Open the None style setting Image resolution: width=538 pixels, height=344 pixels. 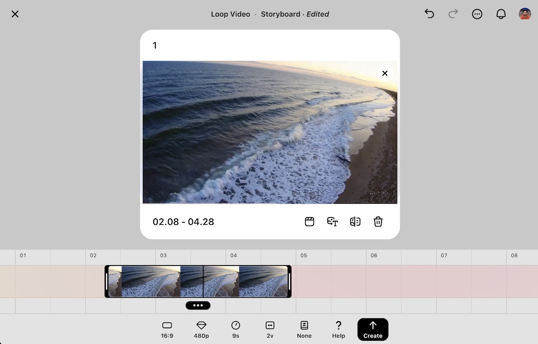pos(304,329)
